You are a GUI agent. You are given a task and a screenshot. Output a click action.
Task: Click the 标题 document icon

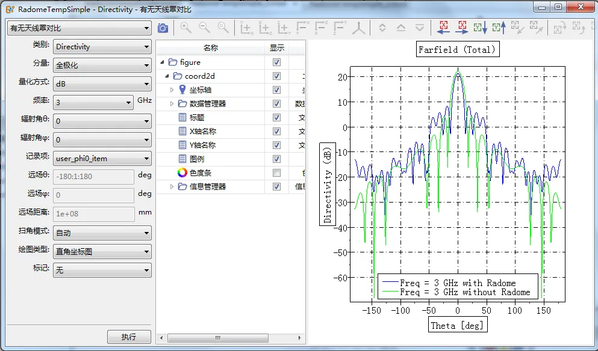182,117
